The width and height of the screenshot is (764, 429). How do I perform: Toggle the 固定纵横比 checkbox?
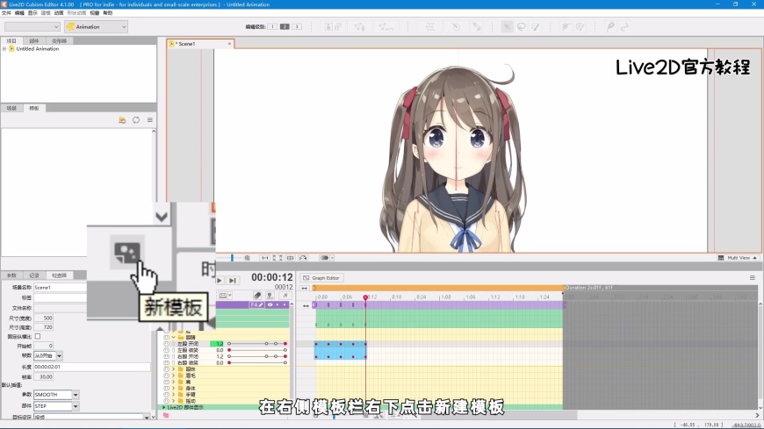tap(38, 337)
